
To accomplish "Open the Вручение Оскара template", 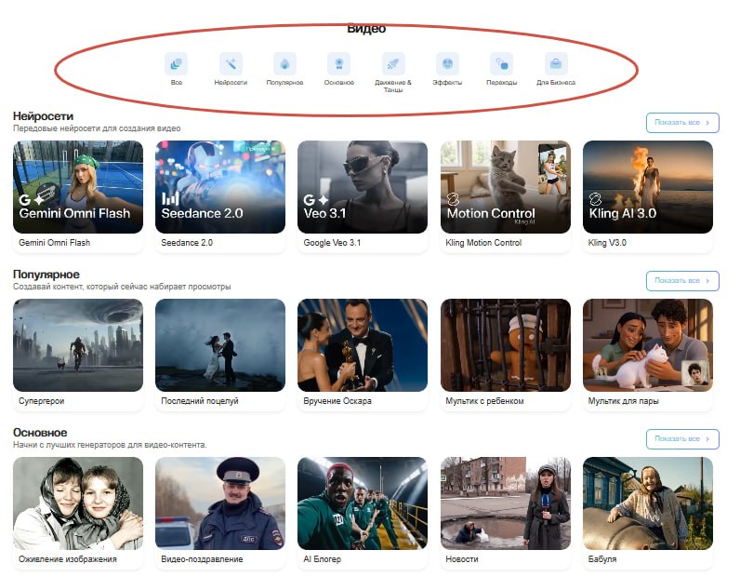I will point(363,355).
